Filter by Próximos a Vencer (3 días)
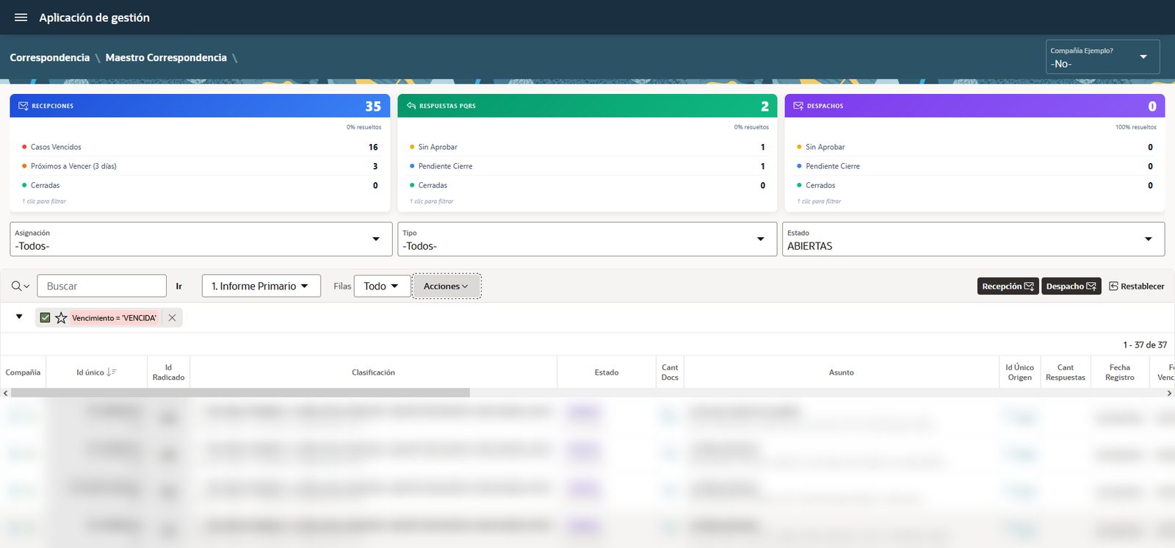1175x548 pixels. tap(200, 166)
